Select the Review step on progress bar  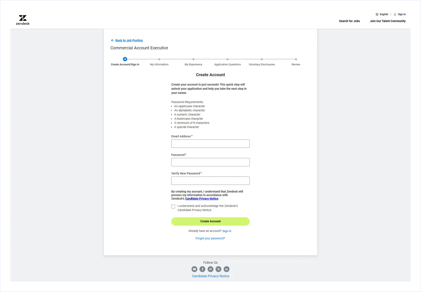tap(296, 59)
